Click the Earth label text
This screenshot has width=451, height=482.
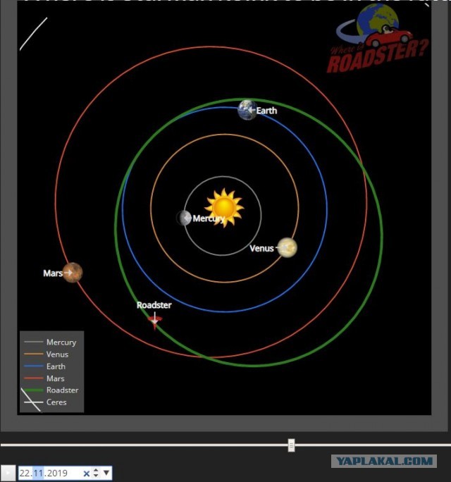click(266, 111)
